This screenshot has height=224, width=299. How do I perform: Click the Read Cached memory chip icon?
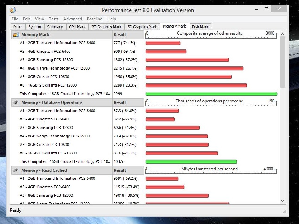pyautogui.click(x=16, y=170)
